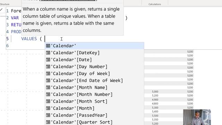The image size is (222, 125).
Task: Click line number 6 in editor
Action: click(8, 45)
